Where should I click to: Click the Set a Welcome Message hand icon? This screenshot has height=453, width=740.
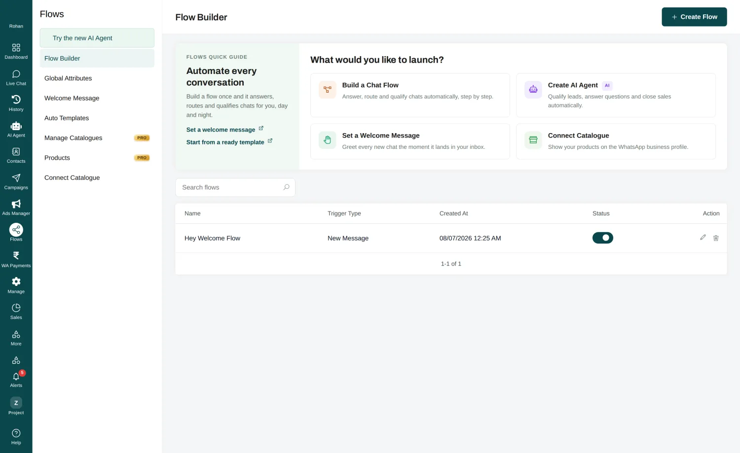(327, 140)
